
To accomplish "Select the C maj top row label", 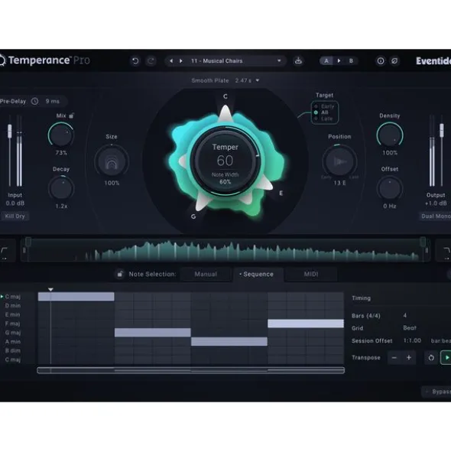I will coord(13,297).
